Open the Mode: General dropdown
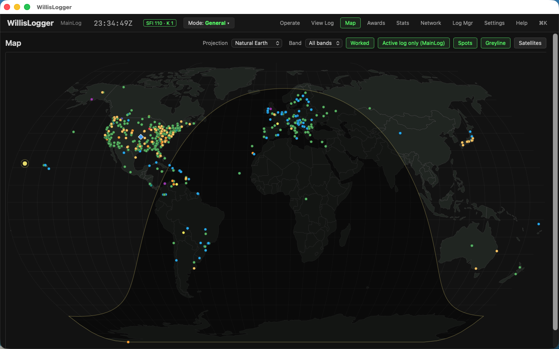The height and width of the screenshot is (349, 559). coord(209,23)
